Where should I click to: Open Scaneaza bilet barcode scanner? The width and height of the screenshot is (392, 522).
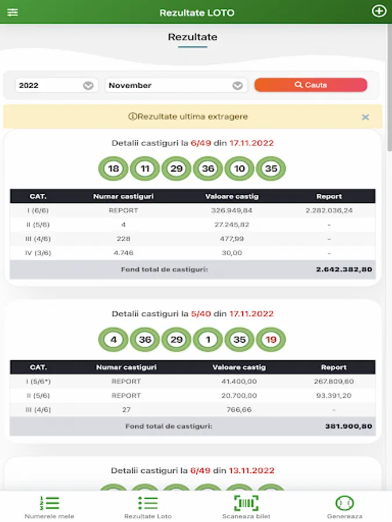pos(246,506)
